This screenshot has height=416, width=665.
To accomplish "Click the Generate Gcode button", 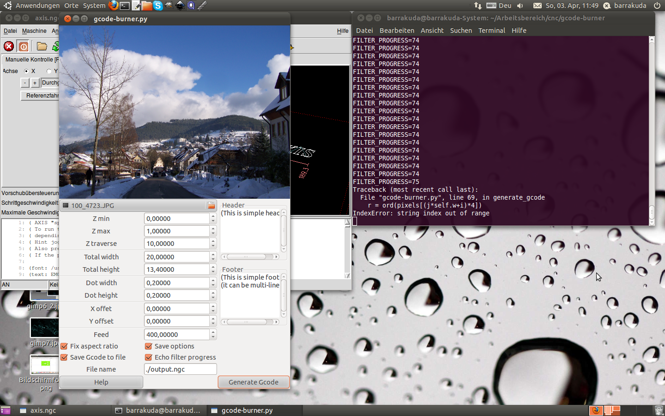I will [x=254, y=382].
